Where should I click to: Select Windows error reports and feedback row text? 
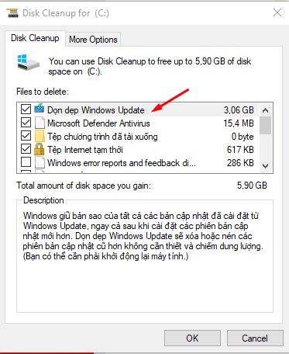122,163
